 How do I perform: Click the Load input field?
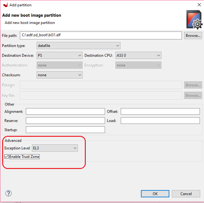tap(160, 120)
